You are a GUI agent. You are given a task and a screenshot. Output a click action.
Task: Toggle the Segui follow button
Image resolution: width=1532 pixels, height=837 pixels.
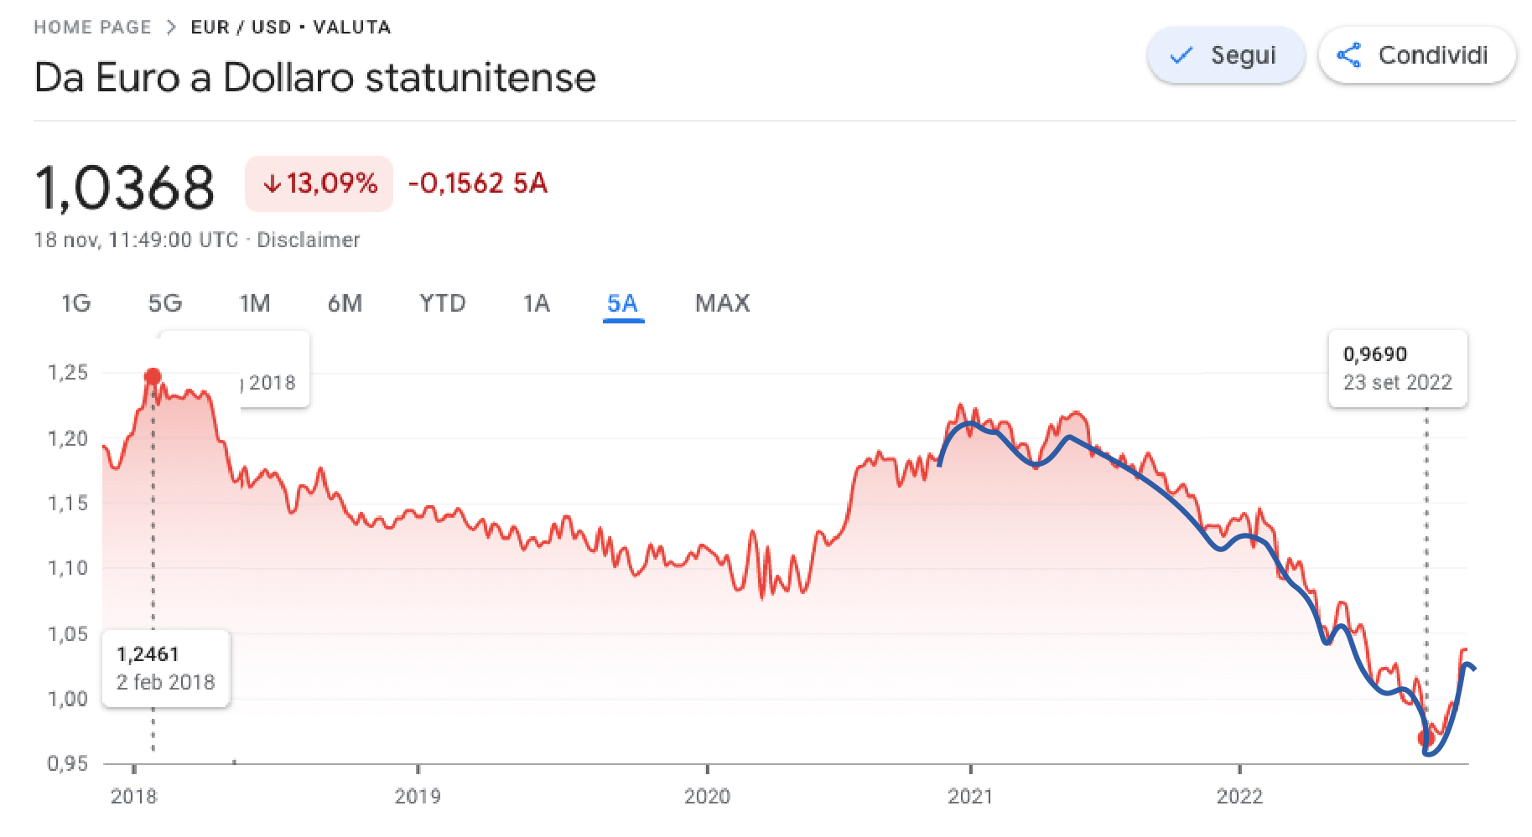pos(1225,55)
